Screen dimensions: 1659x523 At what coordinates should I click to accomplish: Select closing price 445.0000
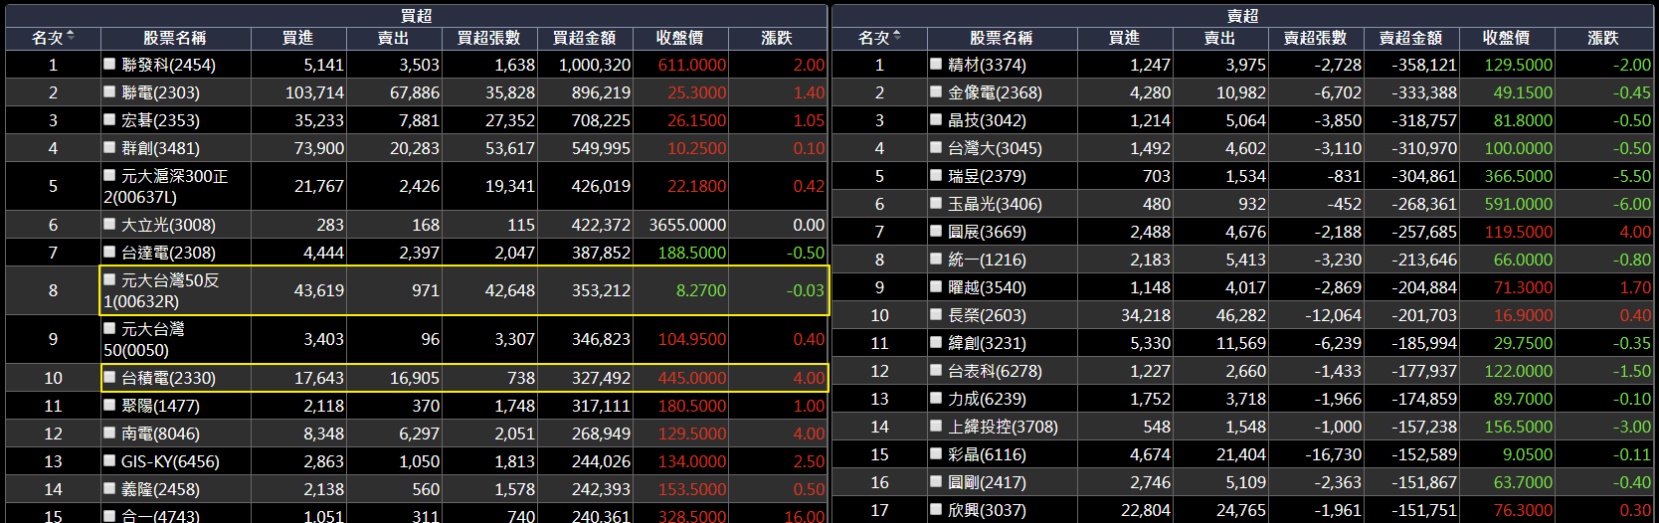pyautogui.click(x=692, y=378)
